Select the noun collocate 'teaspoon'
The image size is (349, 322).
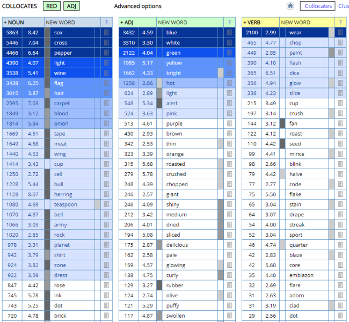click(x=66, y=204)
